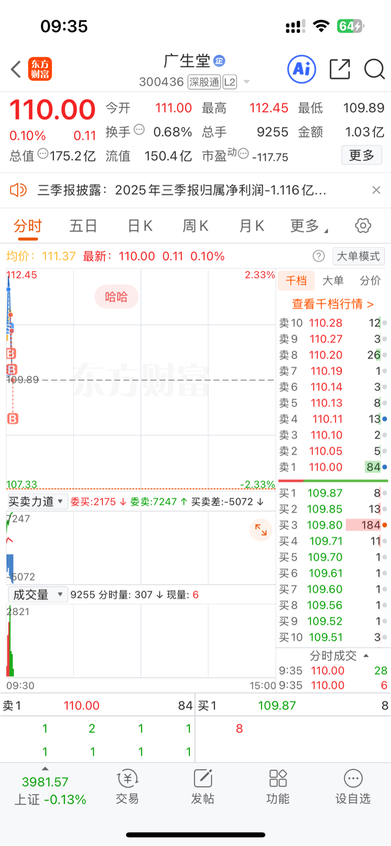This screenshot has width=391, height=846.
Task: Tap the 买5 109.70 row
Action: point(333,557)
